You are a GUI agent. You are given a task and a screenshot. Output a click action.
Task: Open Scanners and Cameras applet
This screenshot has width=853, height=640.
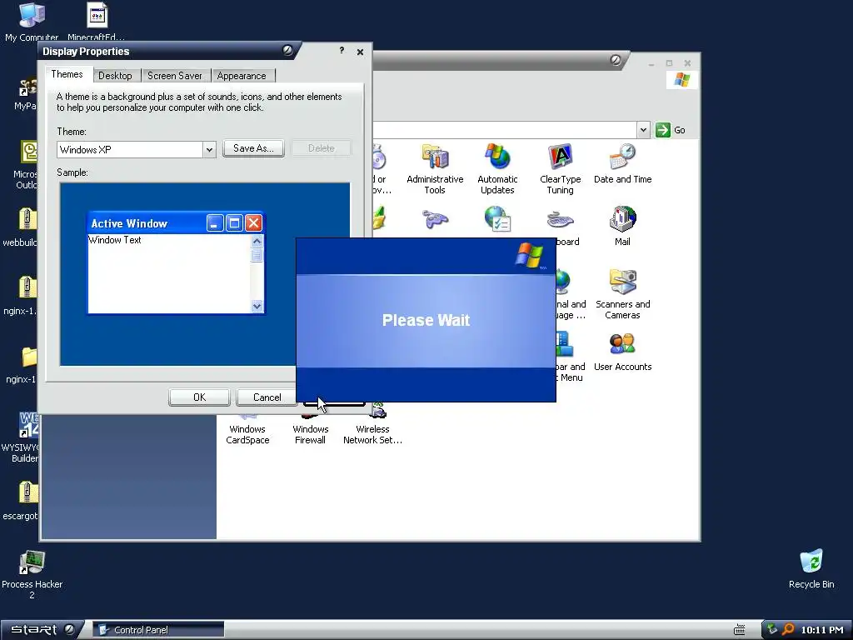click(x=622, y=294)
